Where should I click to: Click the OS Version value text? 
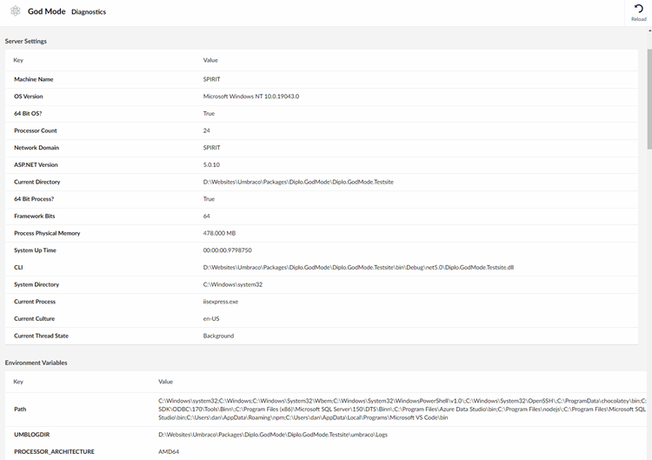click(x=250, y=97)
